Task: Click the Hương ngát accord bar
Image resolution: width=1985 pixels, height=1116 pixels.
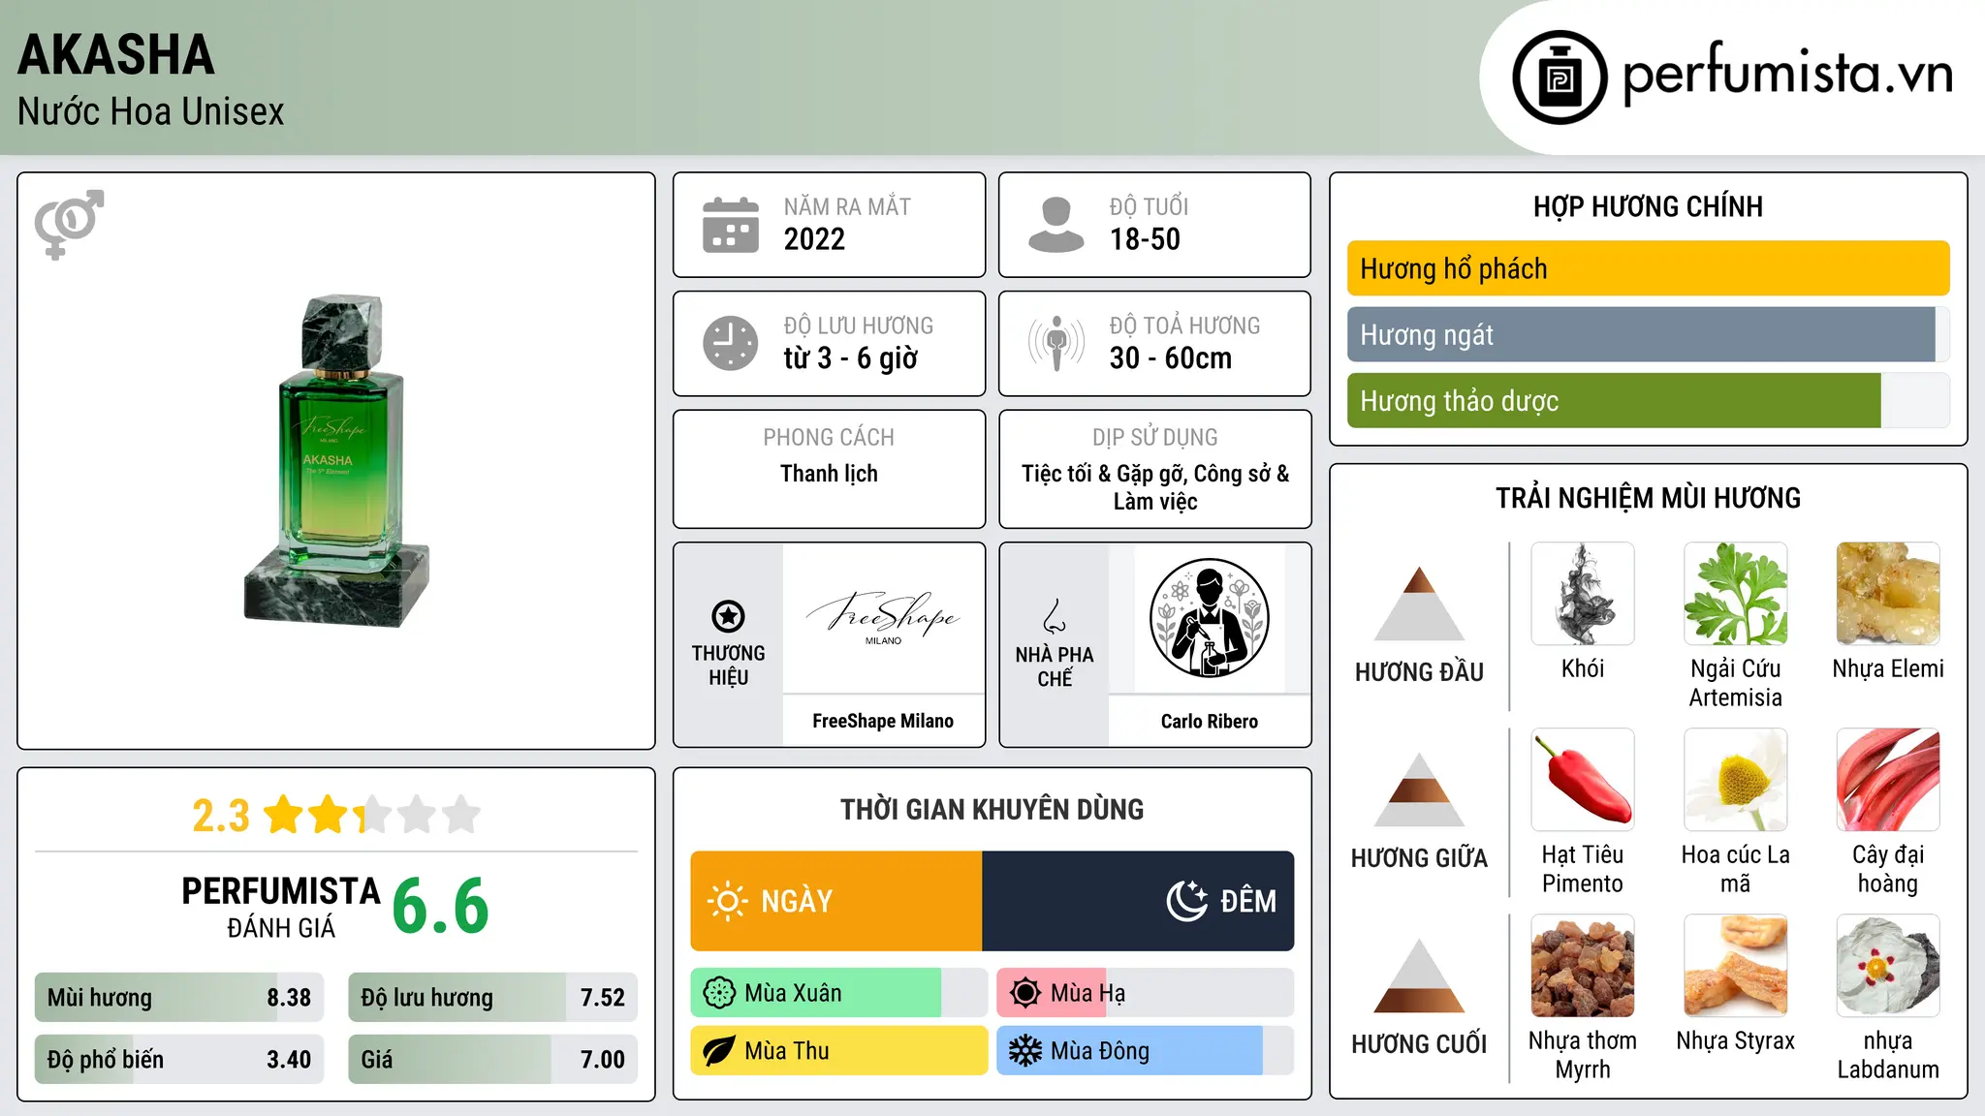Action: (x=1648, y=334)
